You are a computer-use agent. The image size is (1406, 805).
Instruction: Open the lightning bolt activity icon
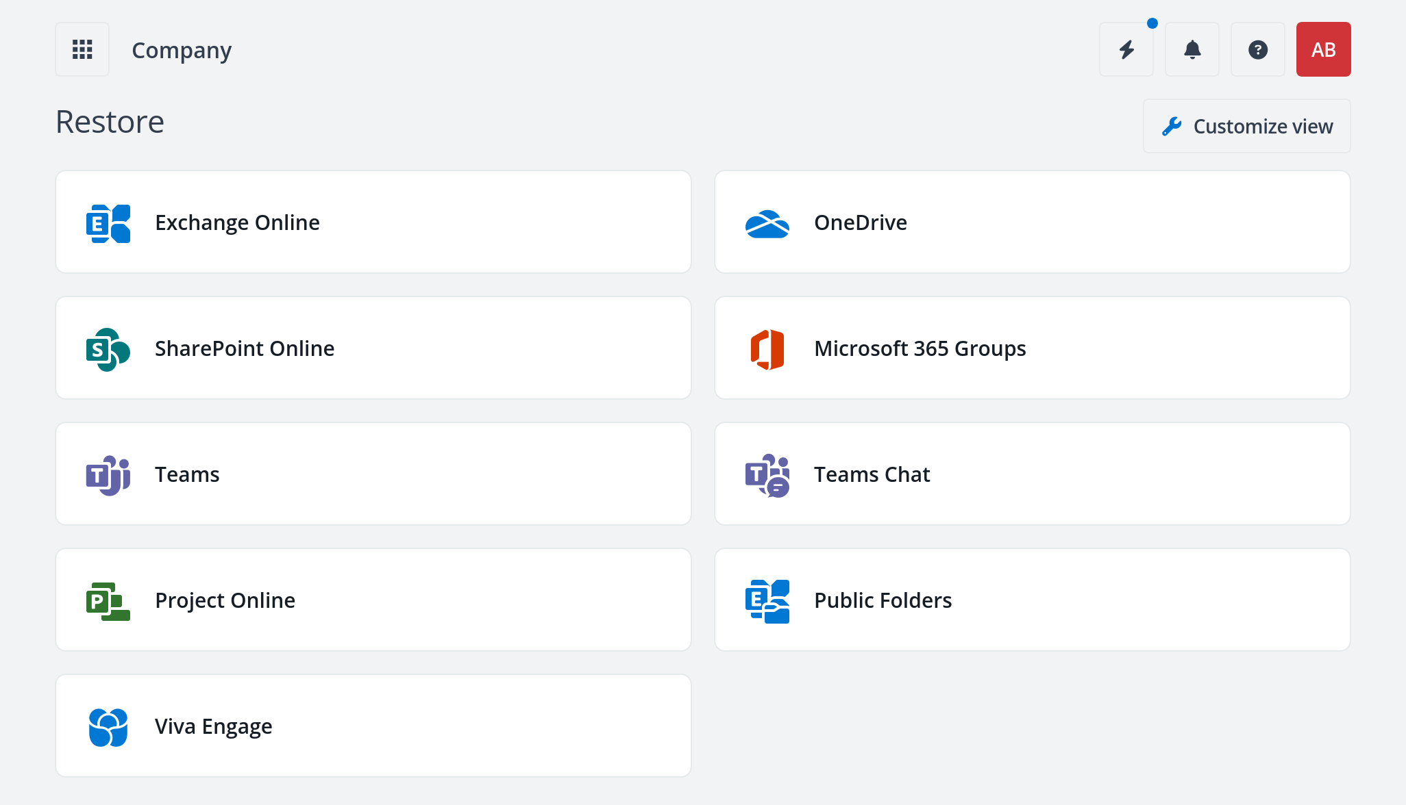coord(1126,49)
